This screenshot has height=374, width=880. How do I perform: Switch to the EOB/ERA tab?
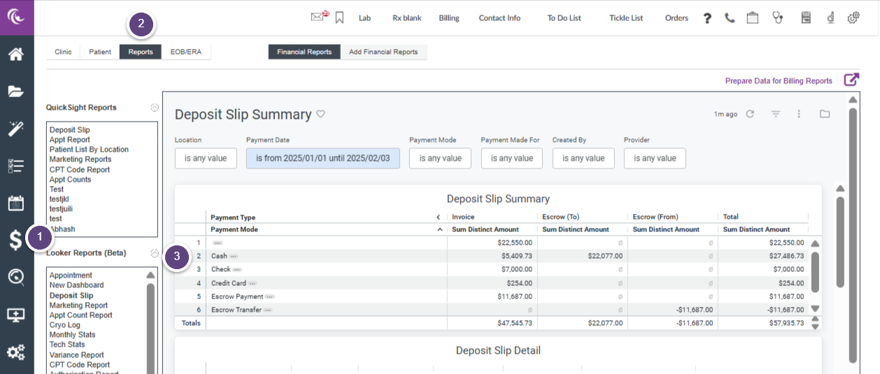click(x=186, y=52)
